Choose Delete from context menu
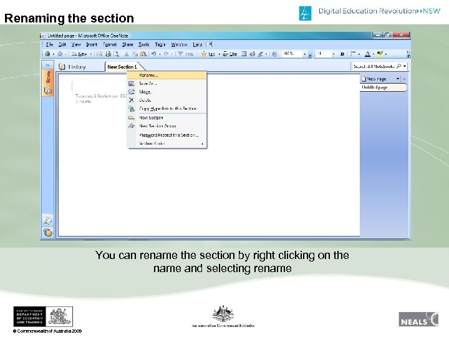 167,100
